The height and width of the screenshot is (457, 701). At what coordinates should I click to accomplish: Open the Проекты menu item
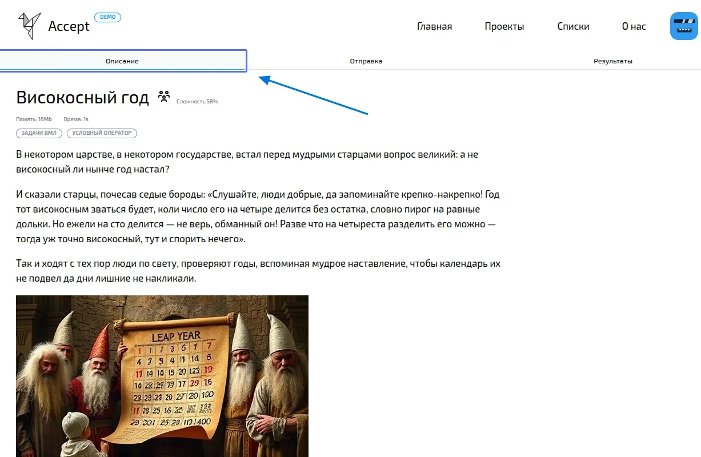(504, 26)
